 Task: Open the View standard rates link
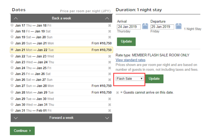click(130, 60)
